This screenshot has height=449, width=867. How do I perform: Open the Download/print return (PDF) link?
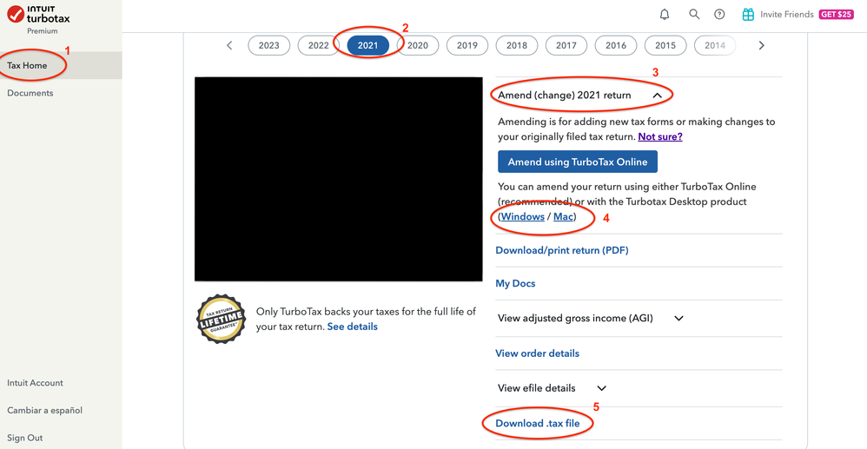tap(562, 250)
